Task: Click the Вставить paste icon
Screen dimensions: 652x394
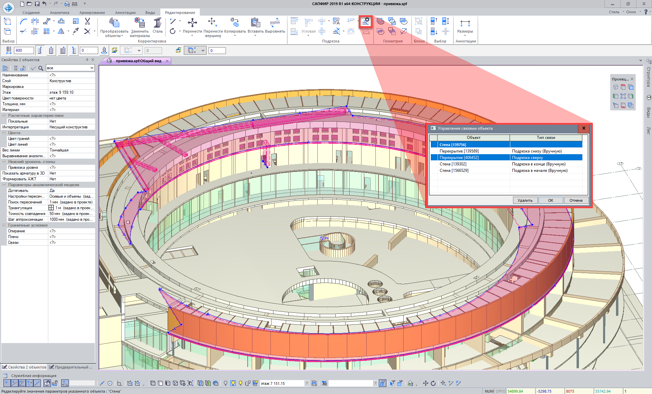Action: tap(255, 23)
